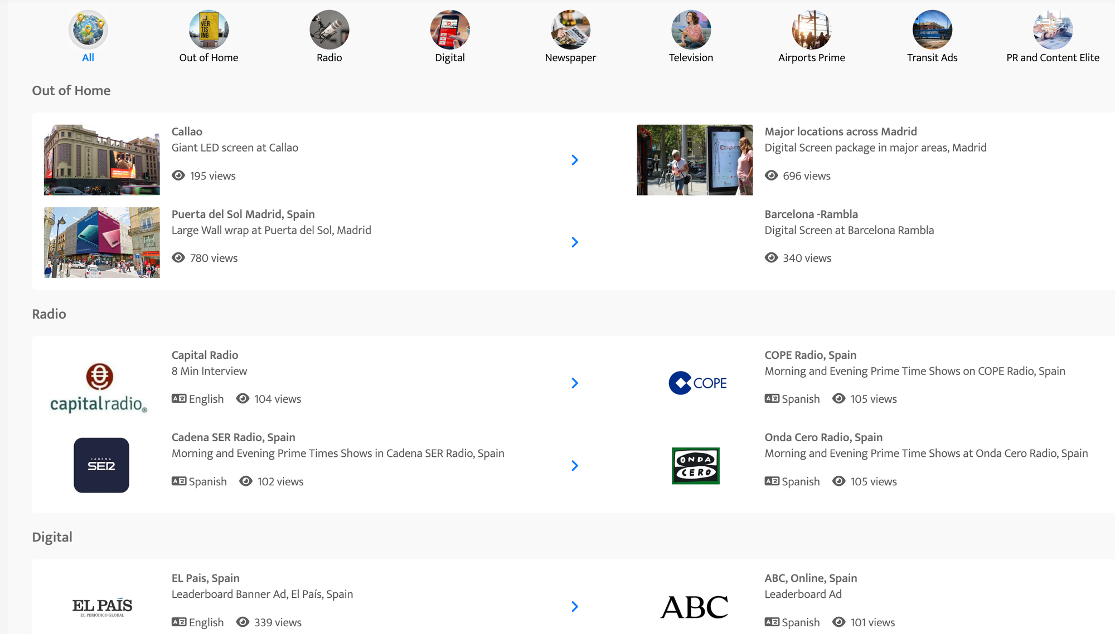Choose the Radio microphone category icon
Image resolution: width=1115 pixels, height=634 pixels.
[x=329, y=30]
